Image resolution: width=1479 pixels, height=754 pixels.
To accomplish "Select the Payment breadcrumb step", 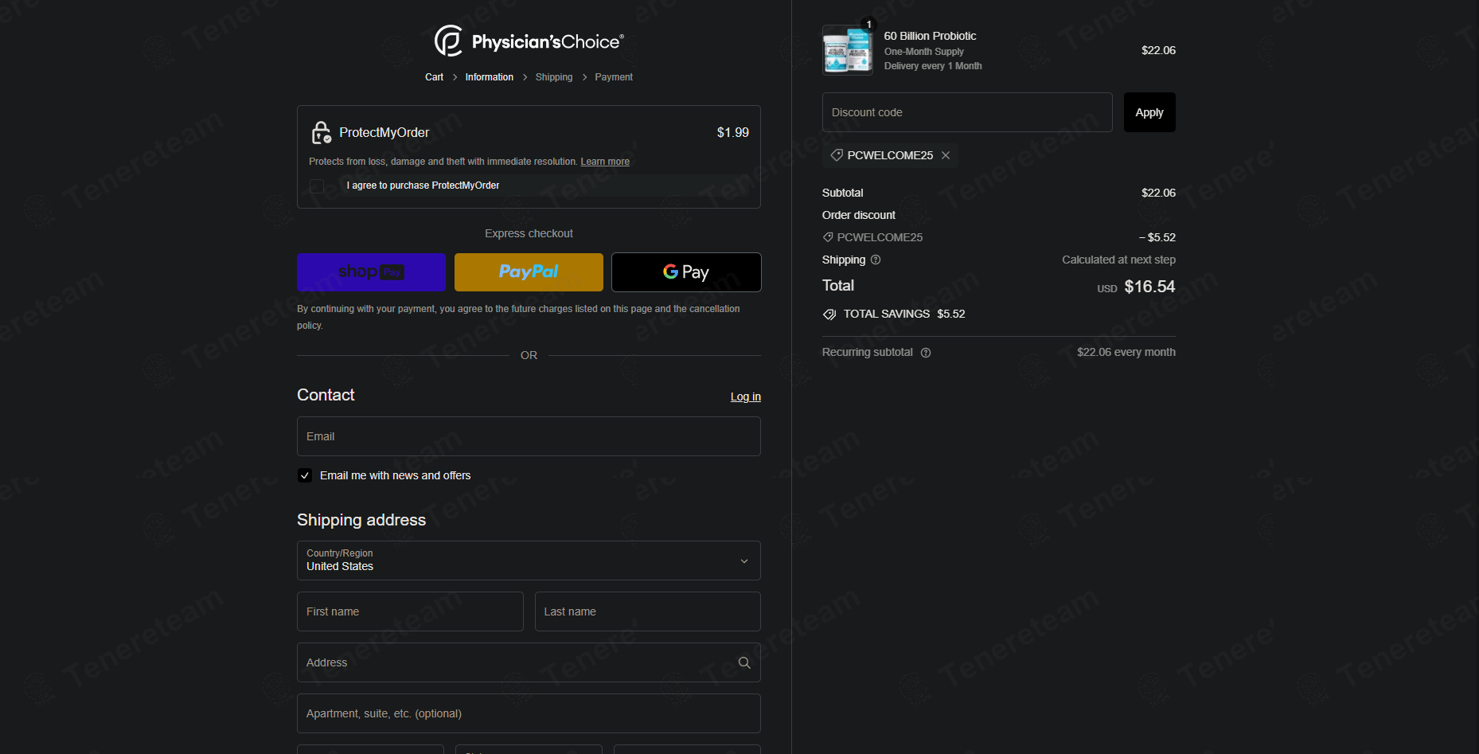I will click(614, 77).
